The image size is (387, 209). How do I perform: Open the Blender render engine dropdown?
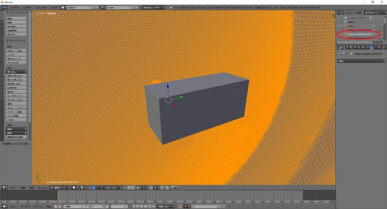pos(154,8)
